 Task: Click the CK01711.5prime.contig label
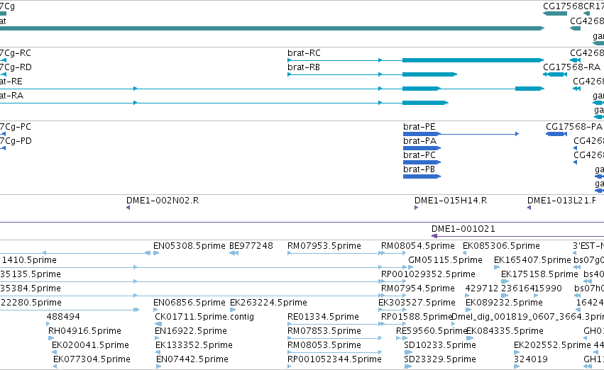[x=204, y=317]
